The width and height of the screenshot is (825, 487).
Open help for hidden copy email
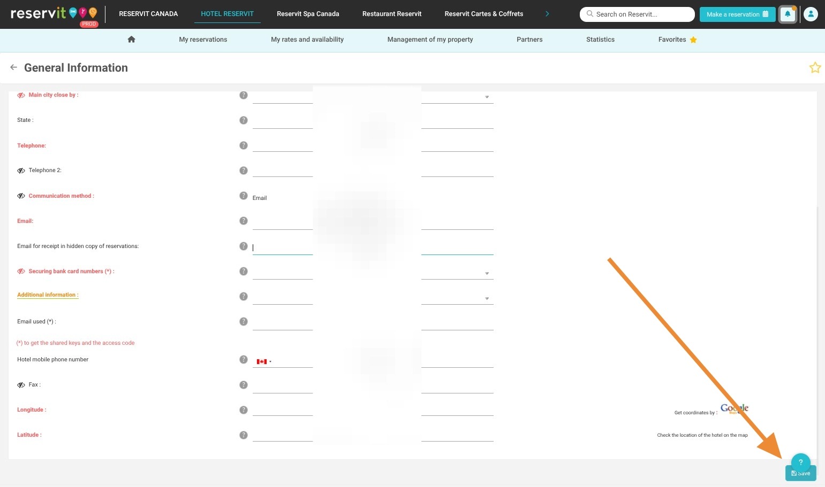pos(244,246)
